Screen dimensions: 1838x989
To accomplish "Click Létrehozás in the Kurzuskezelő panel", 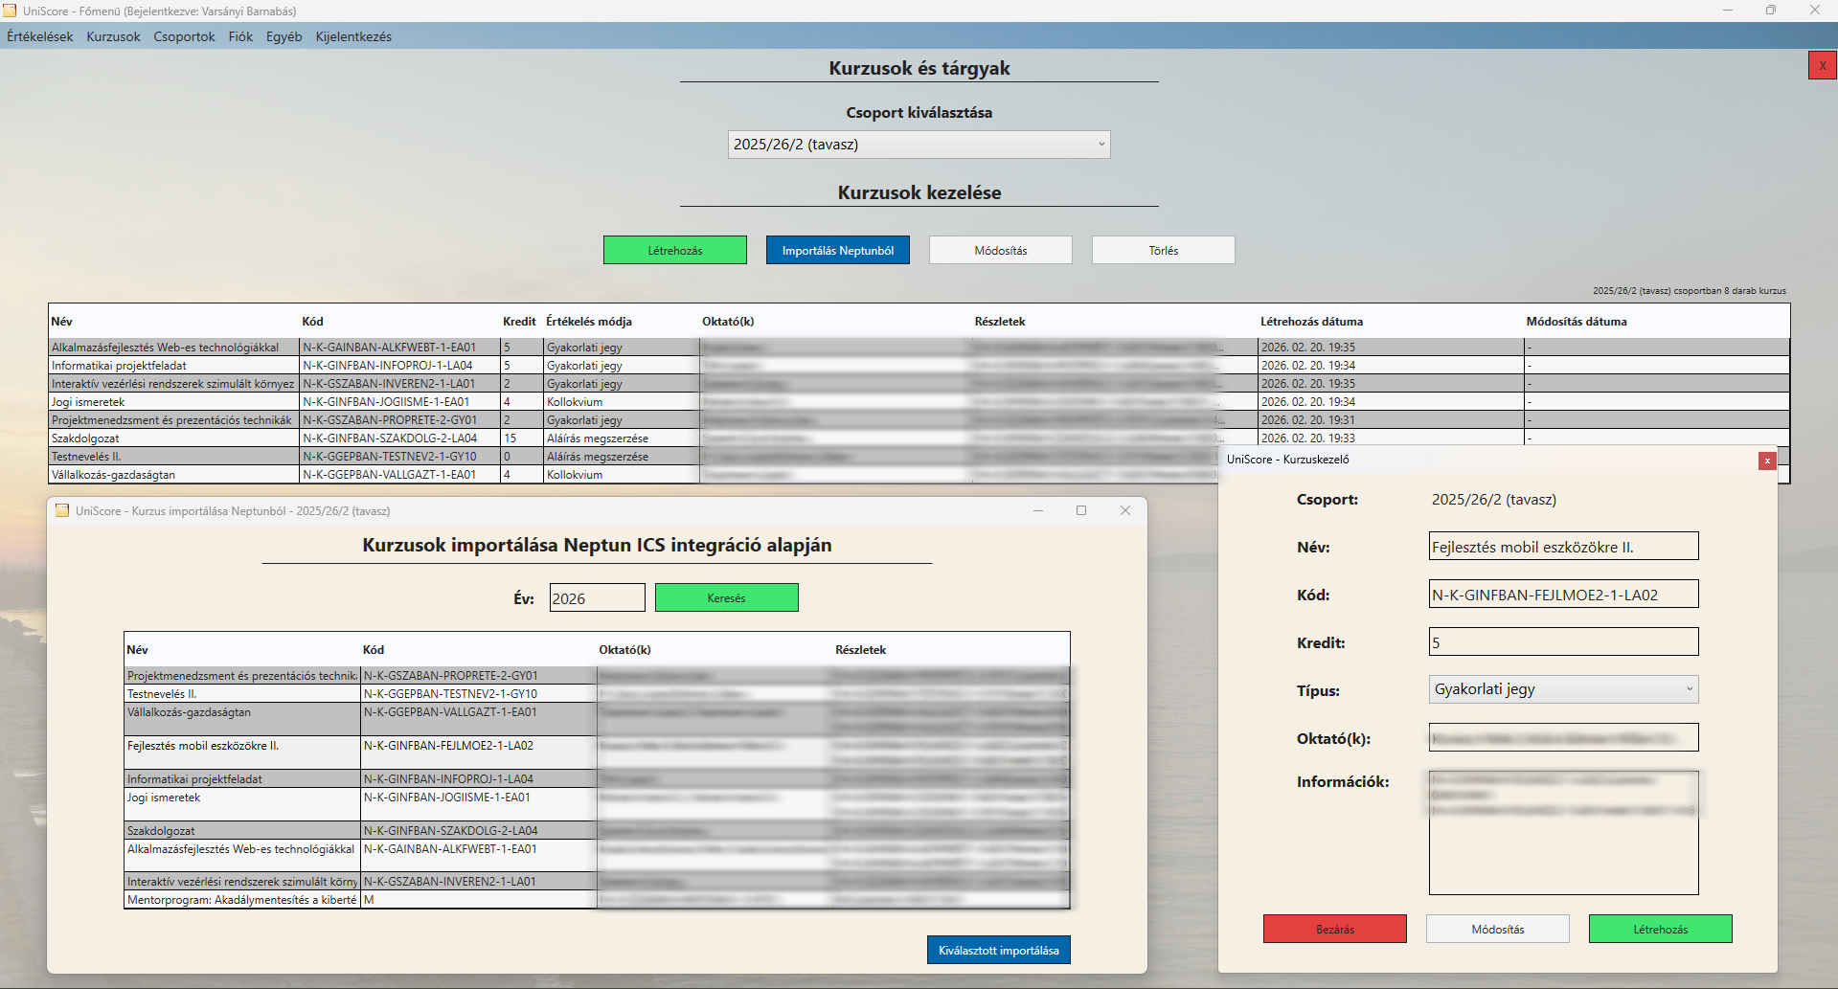I will [x=1659, y=928].
